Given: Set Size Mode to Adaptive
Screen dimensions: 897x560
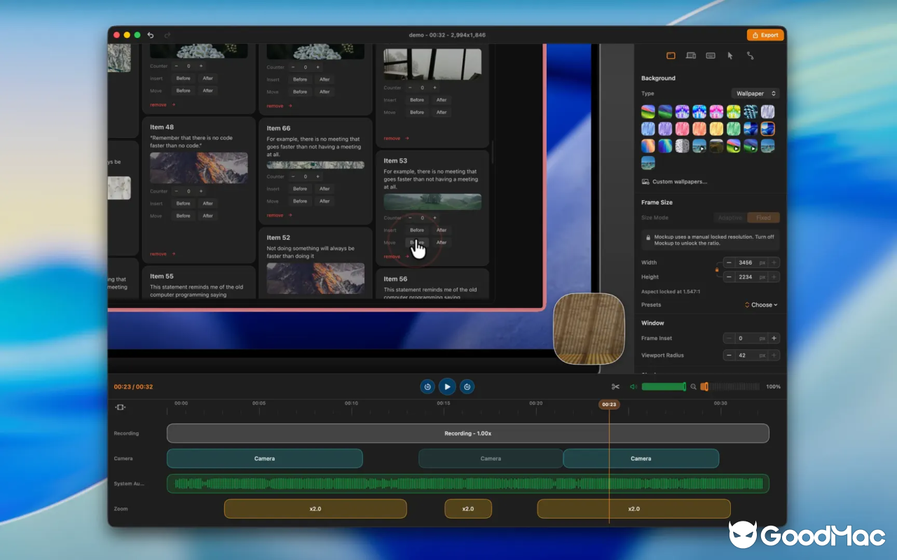Looking at the screenshot, I should point(730,218).
